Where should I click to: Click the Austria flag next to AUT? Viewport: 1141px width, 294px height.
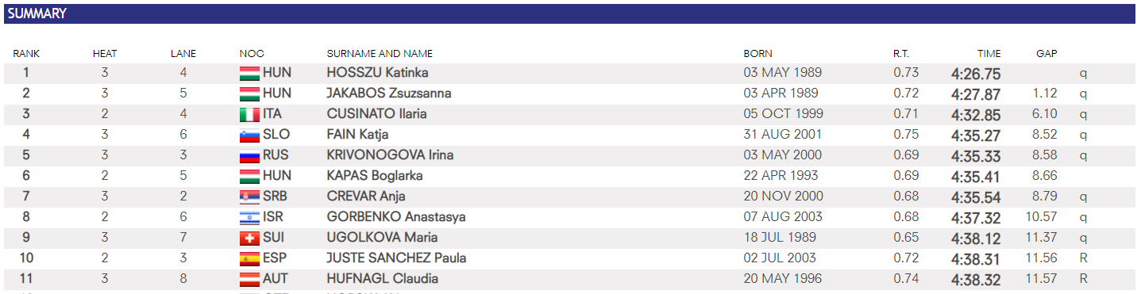tap(249, 279)
